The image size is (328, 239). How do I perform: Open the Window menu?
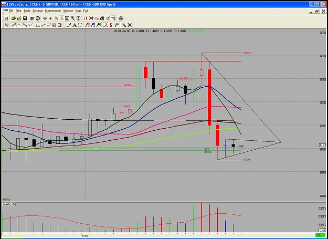click(68, 11)
